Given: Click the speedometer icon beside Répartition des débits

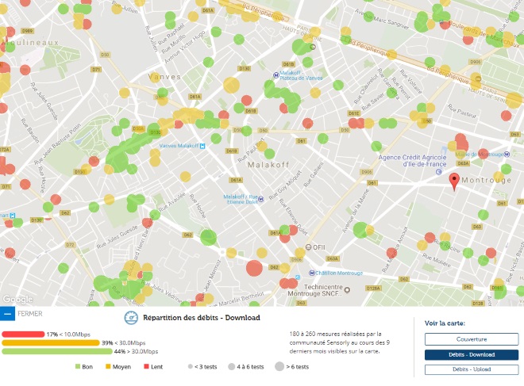Looking at the screenshot, I should 131,317.
